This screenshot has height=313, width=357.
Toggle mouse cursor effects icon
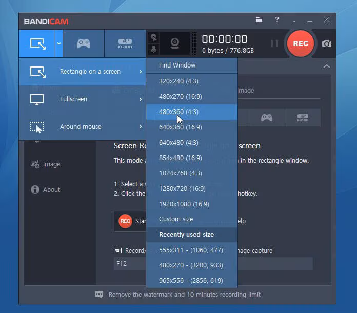(x=154, y=38)
